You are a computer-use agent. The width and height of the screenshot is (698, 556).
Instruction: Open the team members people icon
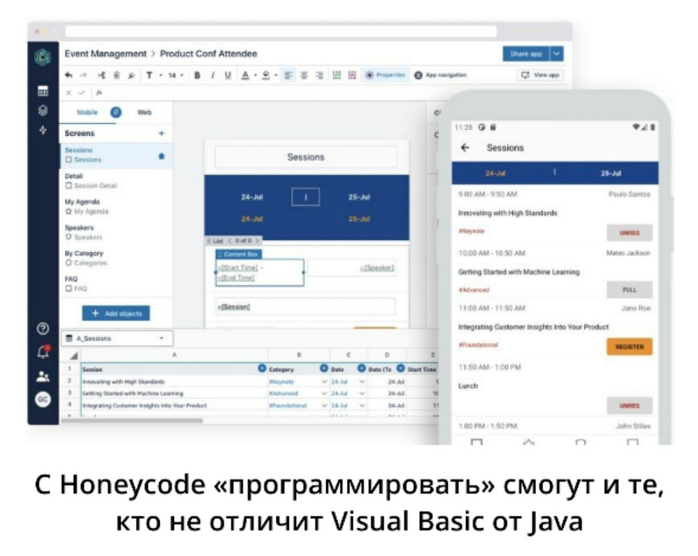point(43,377)
